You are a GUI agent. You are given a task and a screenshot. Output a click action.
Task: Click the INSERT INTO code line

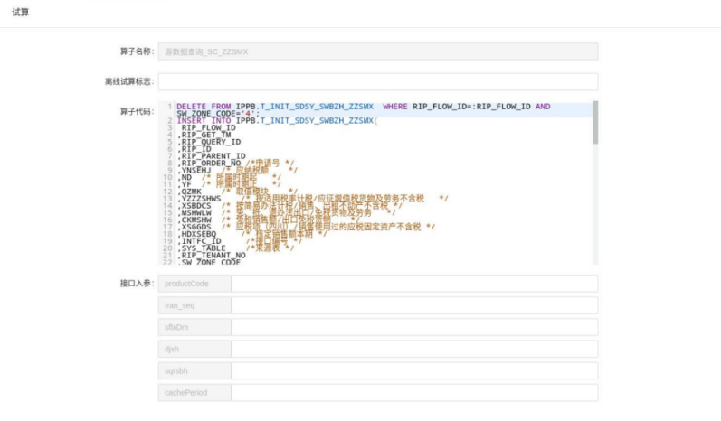[277, 121]
